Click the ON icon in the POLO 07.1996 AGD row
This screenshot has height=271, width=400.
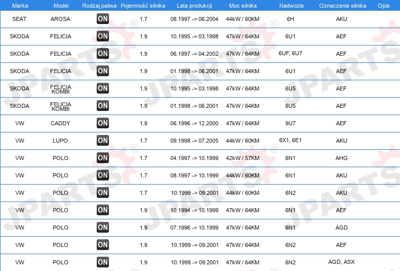102,228
